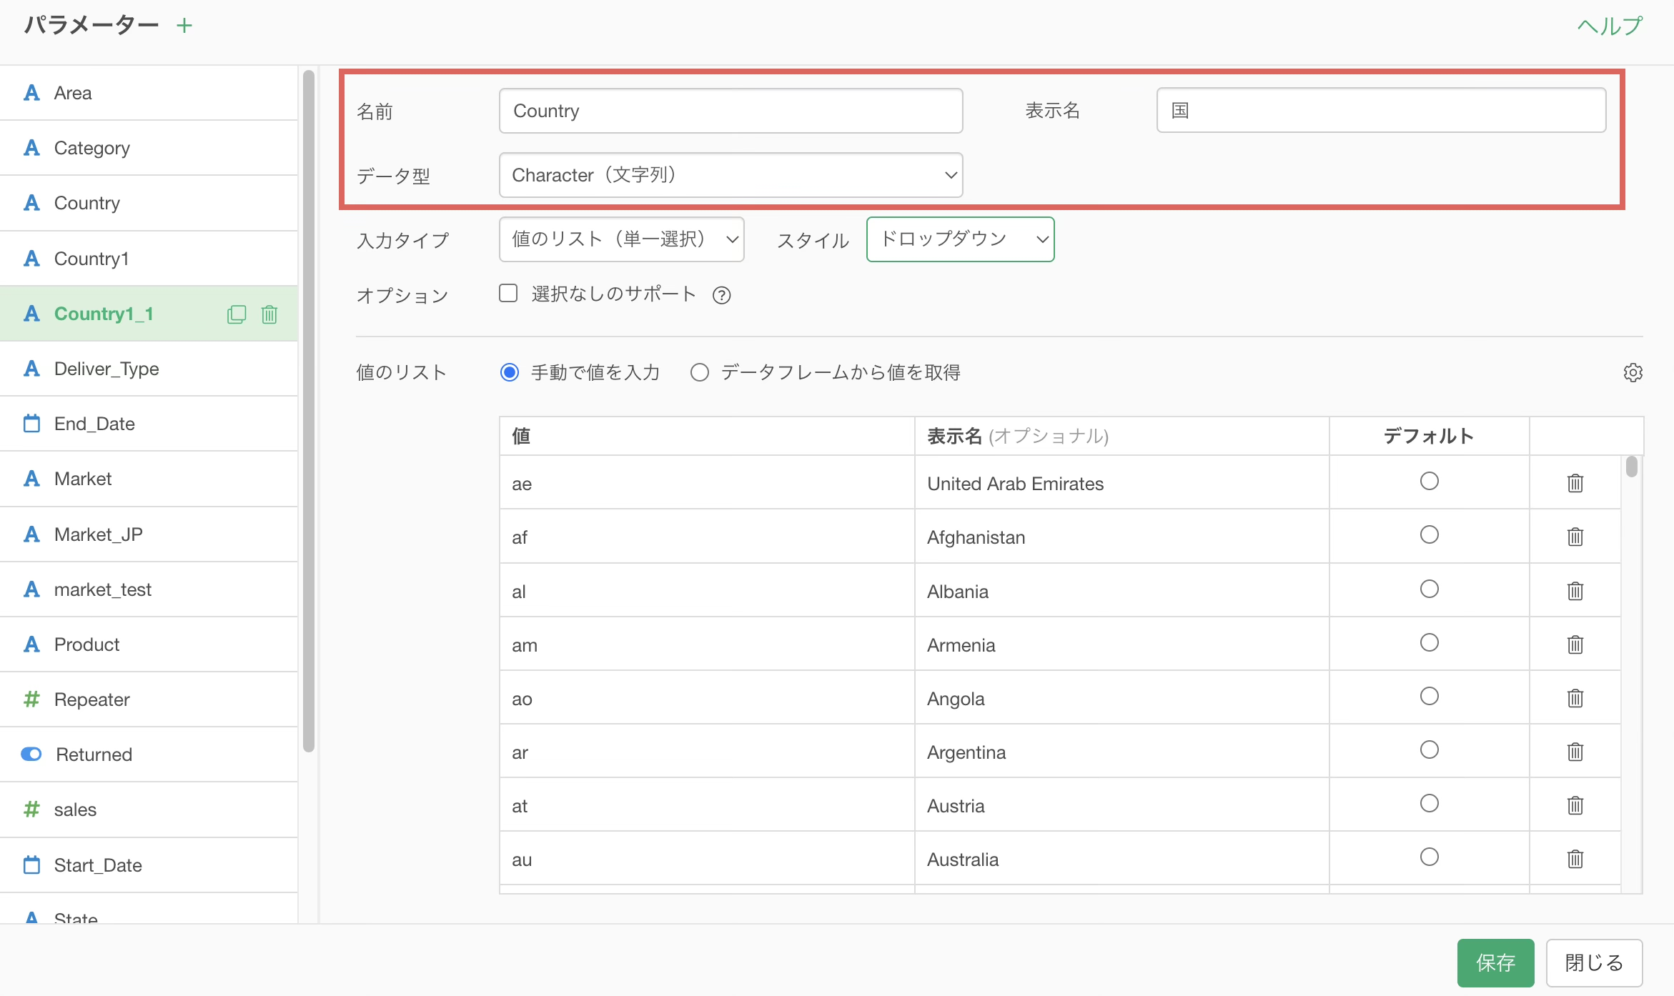Edit the value cell 'af'
Viewport: 1674px width, 996px height.
click(x=707, y=537)
